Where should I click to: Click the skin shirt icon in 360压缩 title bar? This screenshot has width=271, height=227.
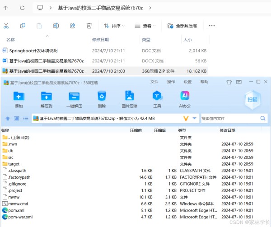pos(229,82)
